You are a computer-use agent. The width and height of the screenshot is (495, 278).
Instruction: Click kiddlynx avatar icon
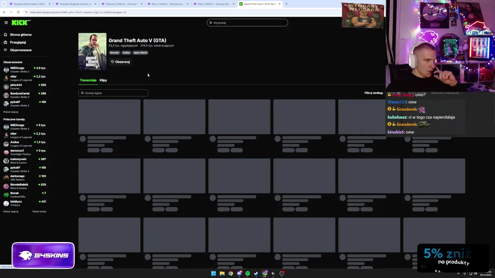click(6, 203)
